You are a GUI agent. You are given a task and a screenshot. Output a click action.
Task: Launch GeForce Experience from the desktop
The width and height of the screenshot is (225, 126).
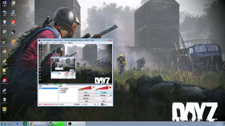point(4,43)
